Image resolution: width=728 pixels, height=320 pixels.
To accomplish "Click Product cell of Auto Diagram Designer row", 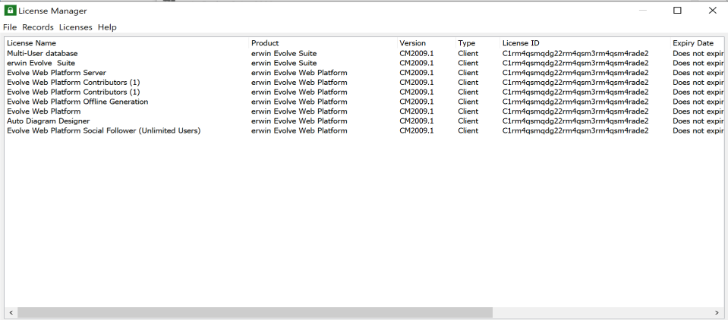I will tap(299, 121).
